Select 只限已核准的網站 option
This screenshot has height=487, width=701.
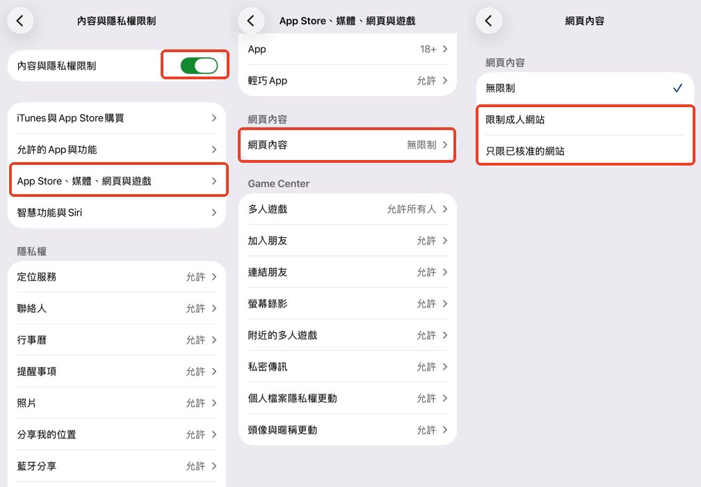[584, 151]
